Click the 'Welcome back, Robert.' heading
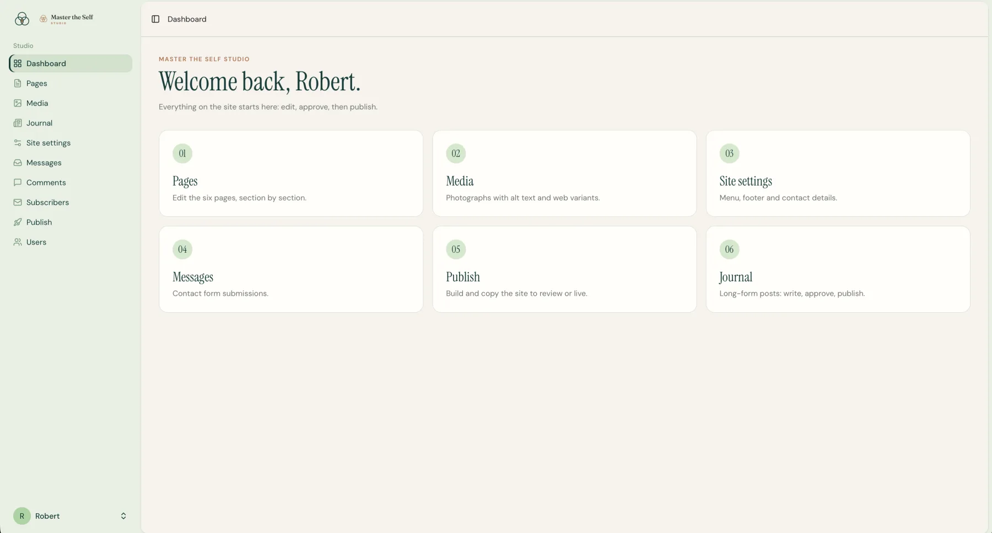 [x=260, y=81]
